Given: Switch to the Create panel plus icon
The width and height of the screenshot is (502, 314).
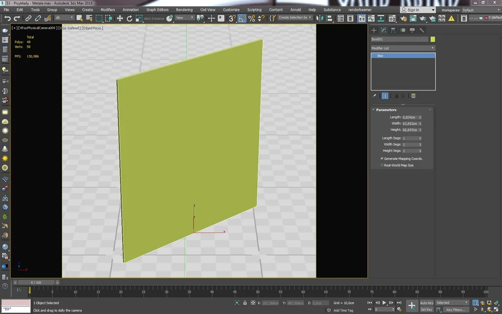Looking at the screenshot, I should tap(374, 30).
